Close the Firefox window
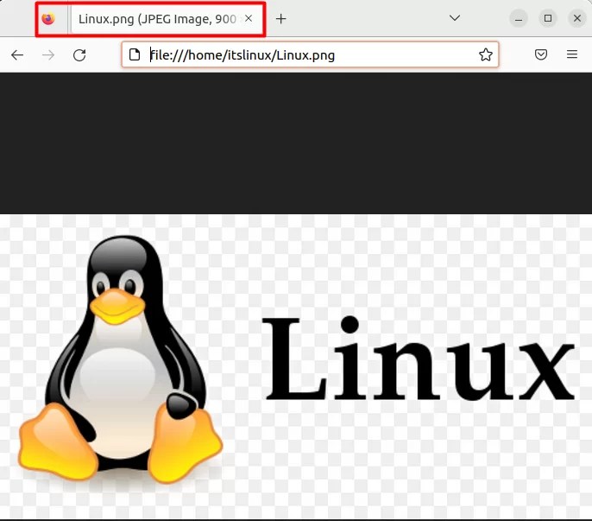This screenshot has width=592, height=521. tap(577, 18)
